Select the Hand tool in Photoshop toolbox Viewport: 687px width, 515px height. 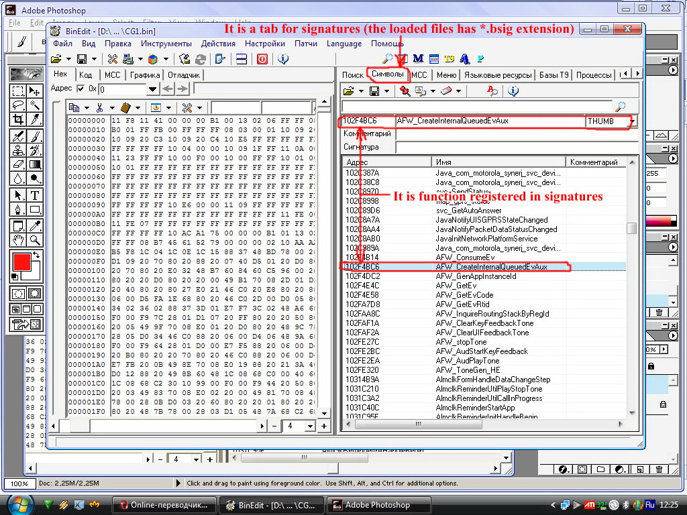point(18,239)
